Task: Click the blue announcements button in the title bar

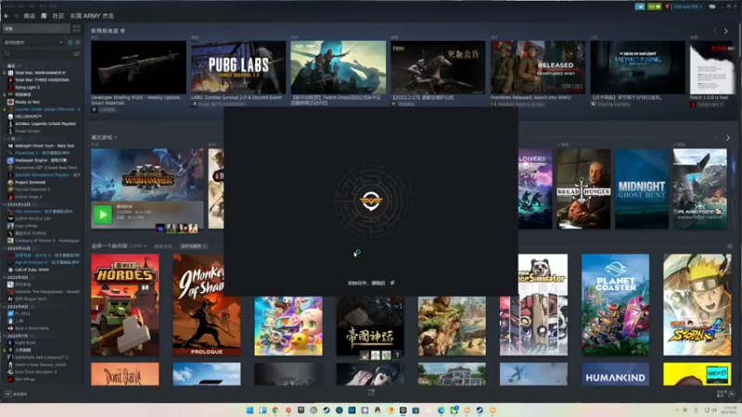Action: tap(640, 6)
